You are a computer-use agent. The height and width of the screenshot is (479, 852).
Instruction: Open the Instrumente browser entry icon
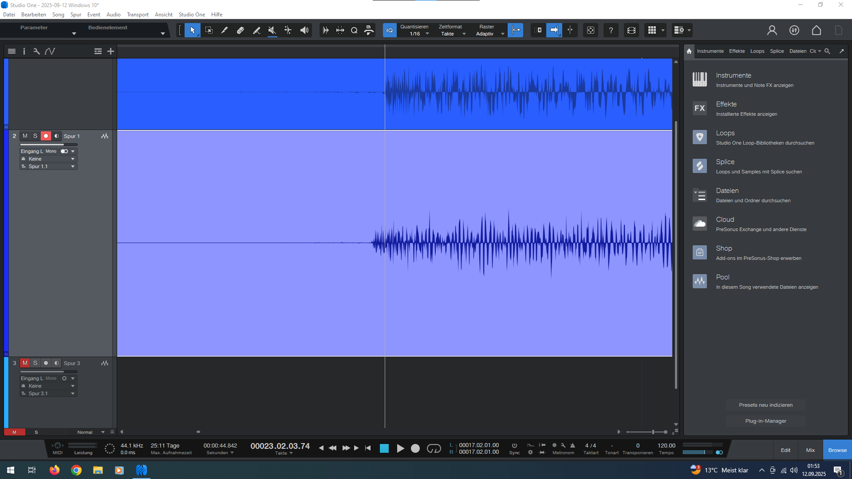tap(700, 79)
